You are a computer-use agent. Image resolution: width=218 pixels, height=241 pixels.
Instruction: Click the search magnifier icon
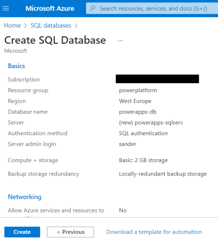click(92, 8)
